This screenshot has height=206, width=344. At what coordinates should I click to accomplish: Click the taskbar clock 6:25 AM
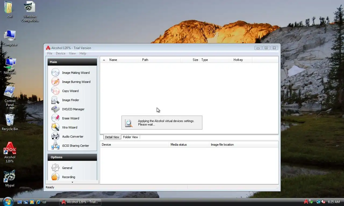click(x=334, y=202)
